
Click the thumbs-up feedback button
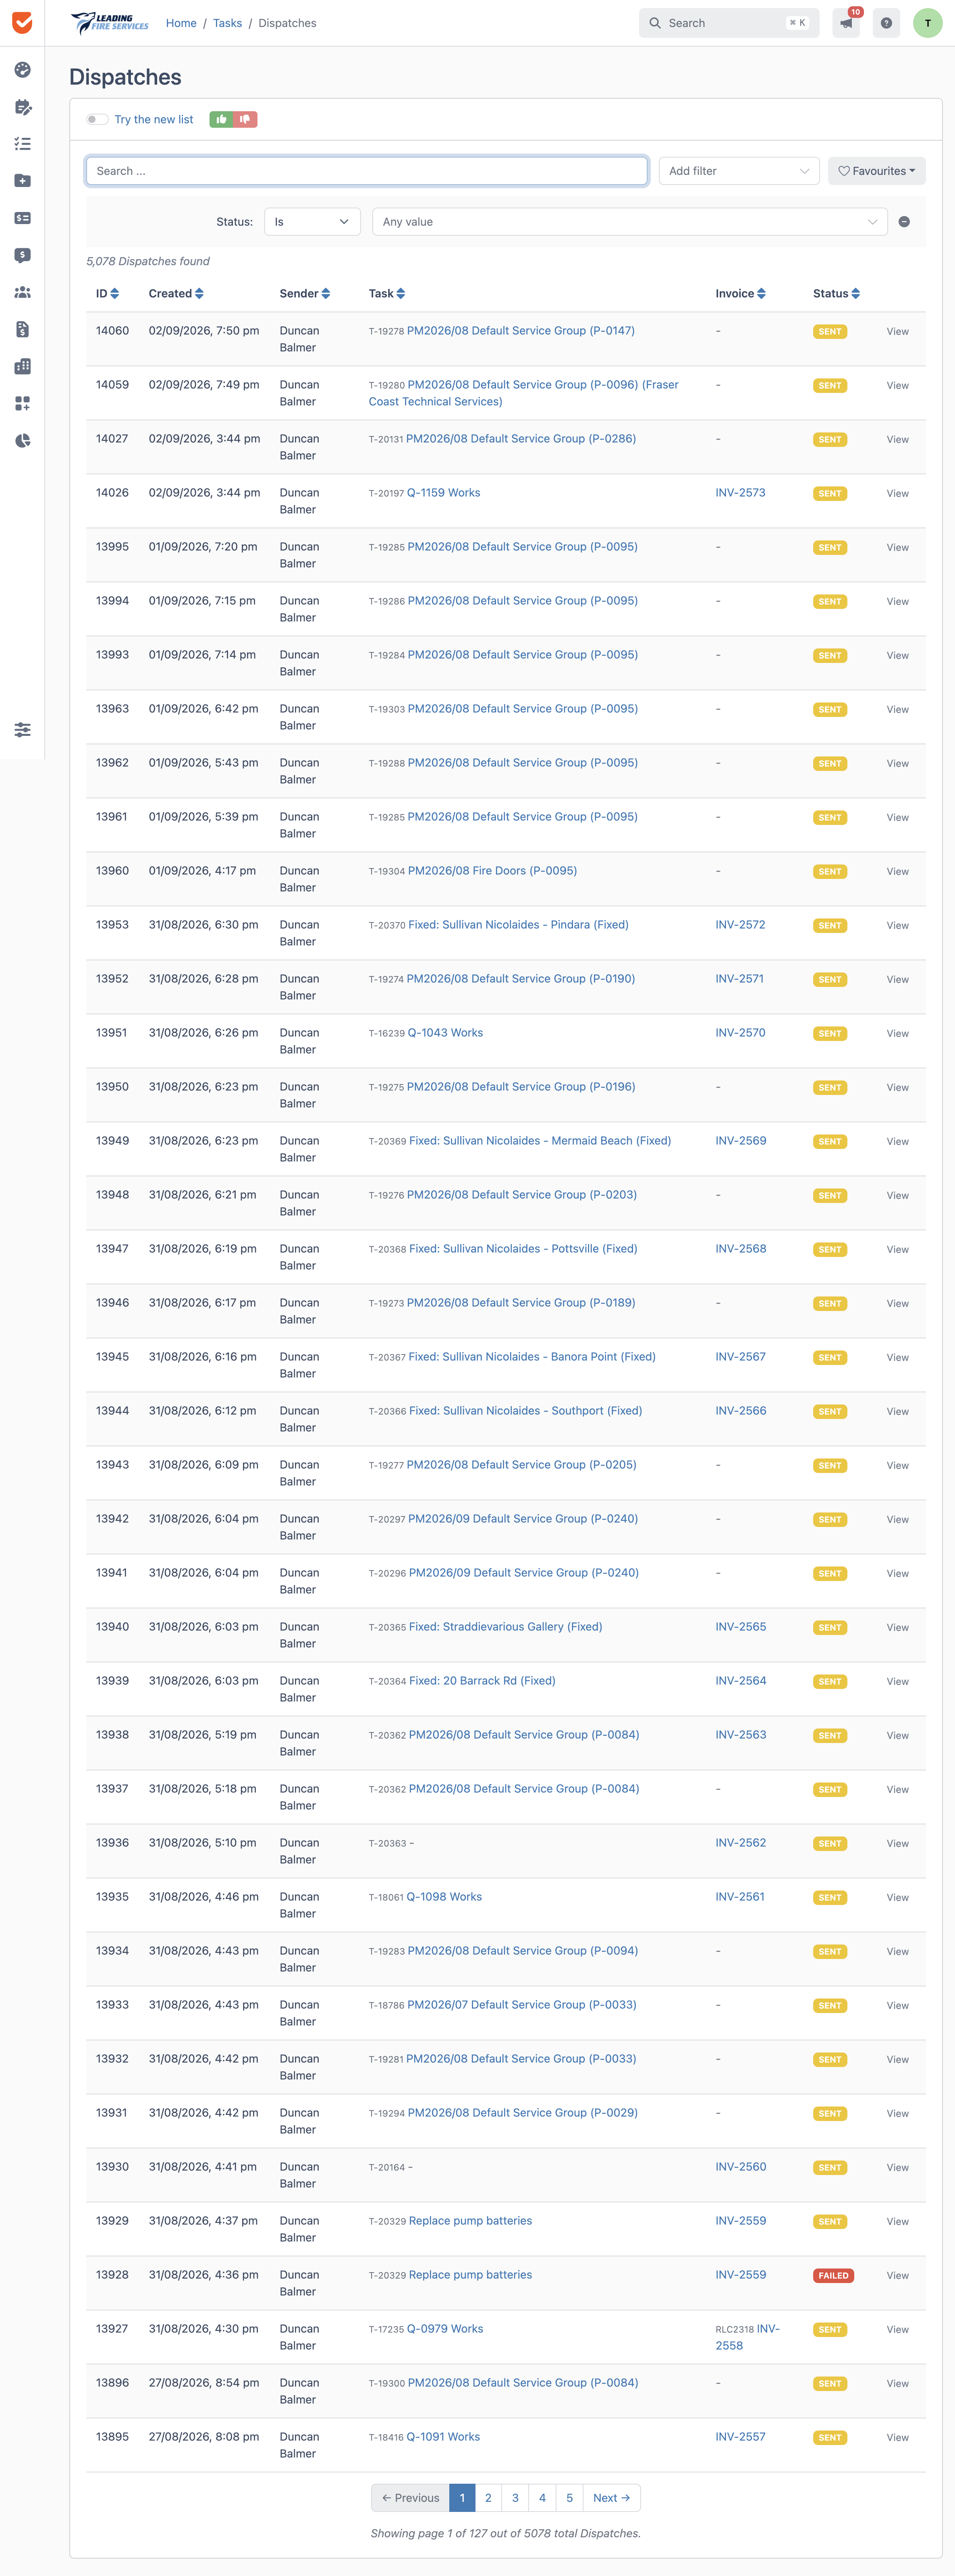point(221,119)
